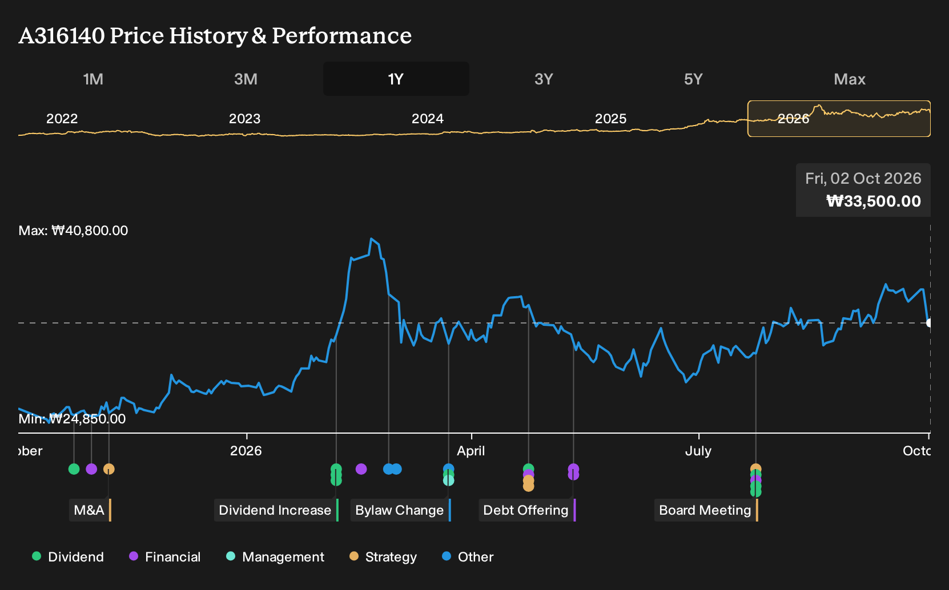Click the white current-price point on the chart line
The width and height of the screenshot is (949, 590).
(930, 323)
